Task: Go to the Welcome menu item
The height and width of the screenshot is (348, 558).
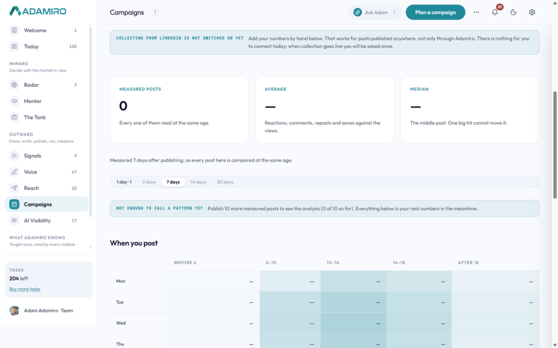Action: tap(47, 30)
